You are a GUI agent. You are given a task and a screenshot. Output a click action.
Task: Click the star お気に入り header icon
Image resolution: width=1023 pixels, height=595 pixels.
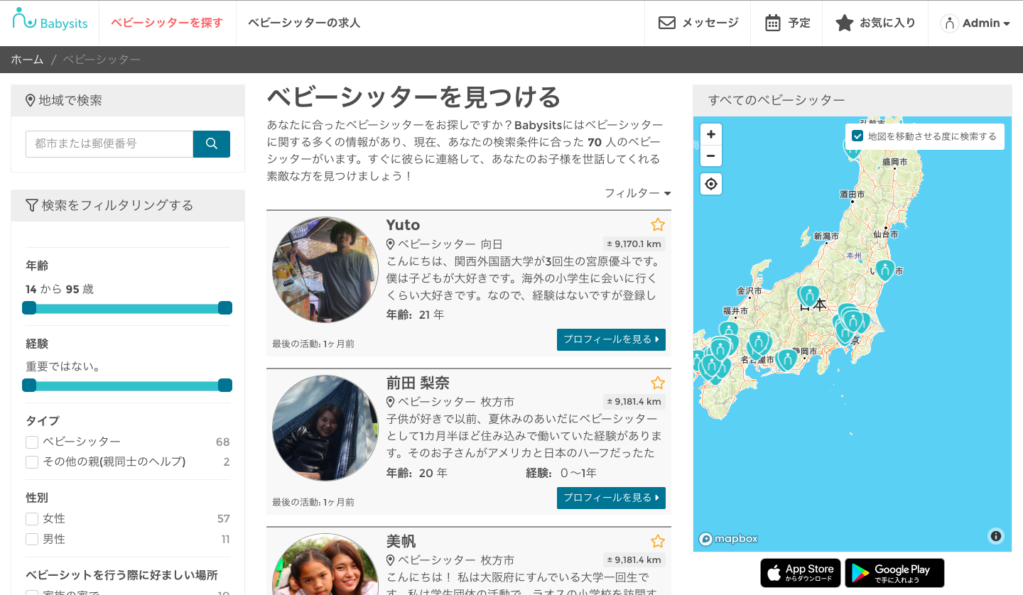tap(844, 23)
